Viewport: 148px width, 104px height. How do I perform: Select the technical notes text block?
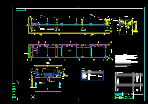coord(126,60)
